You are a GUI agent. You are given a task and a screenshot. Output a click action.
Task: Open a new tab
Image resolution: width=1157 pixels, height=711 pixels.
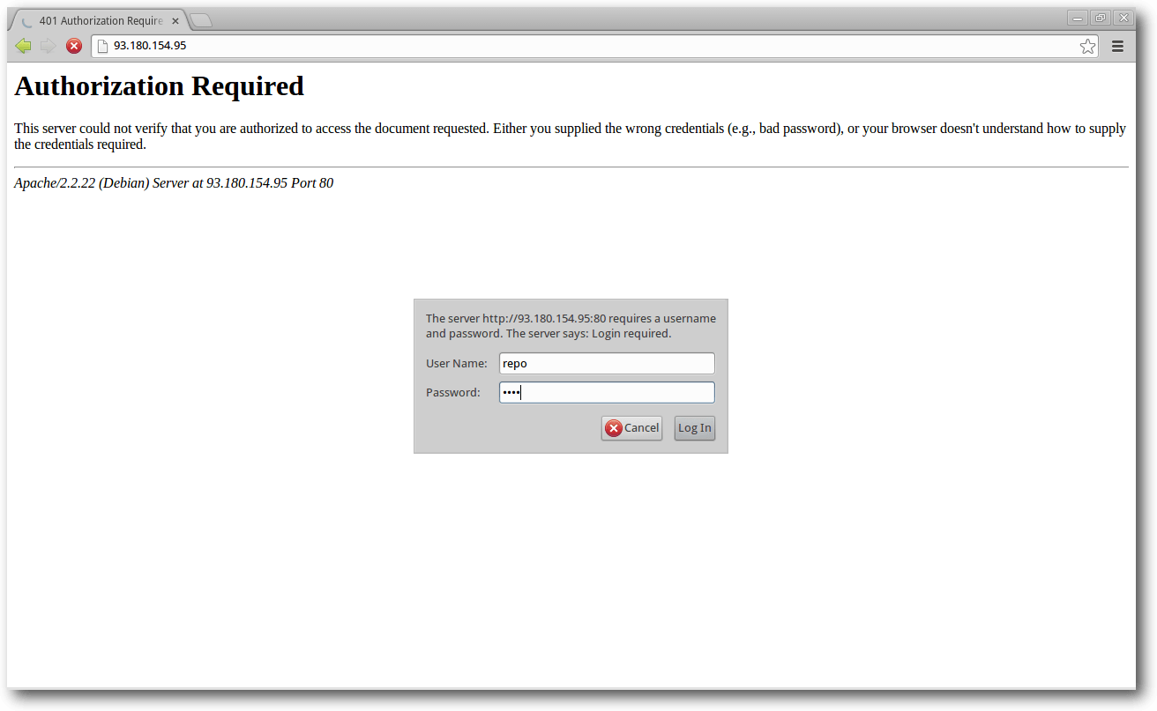[201, 19]
